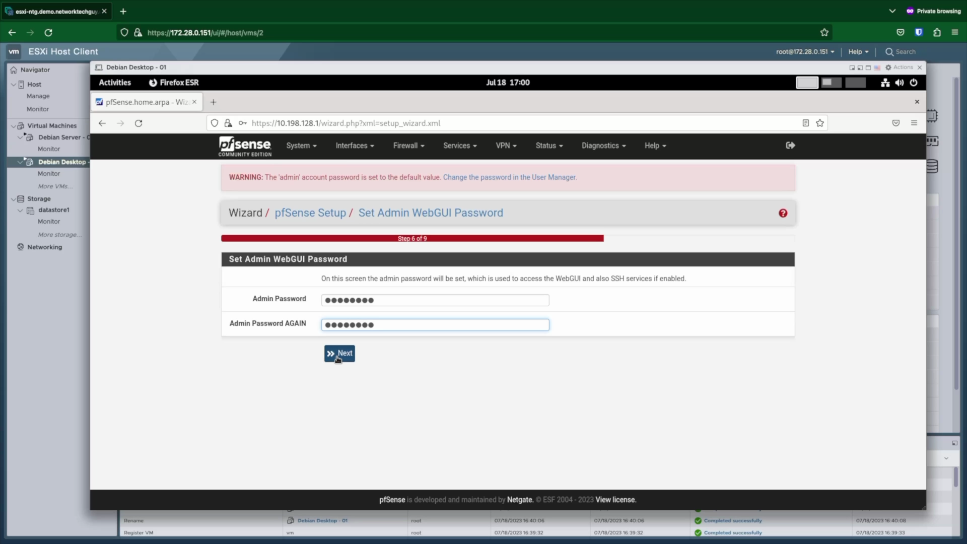This screenshot has width=967, height=544.
Task: Open GNOME Activities overview
Action: 115,83
